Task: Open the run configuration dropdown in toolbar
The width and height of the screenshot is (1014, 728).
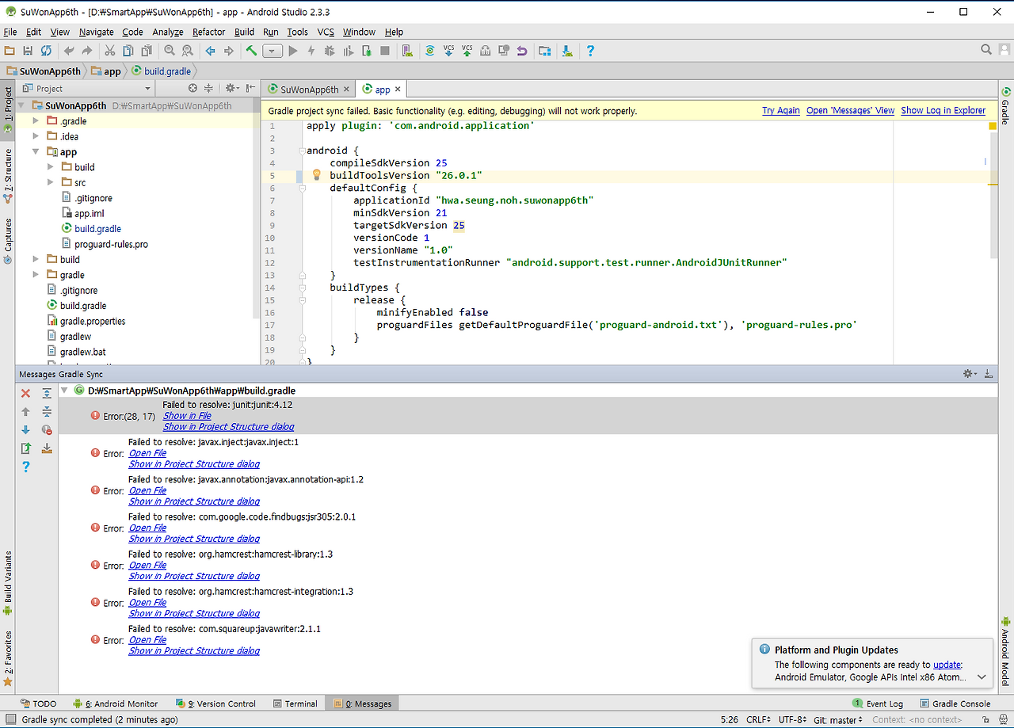Action: tap(272, 51)
